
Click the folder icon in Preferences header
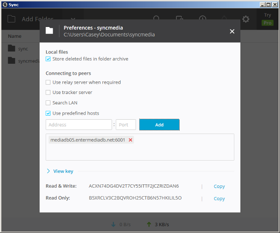click(x=49, y=31)
